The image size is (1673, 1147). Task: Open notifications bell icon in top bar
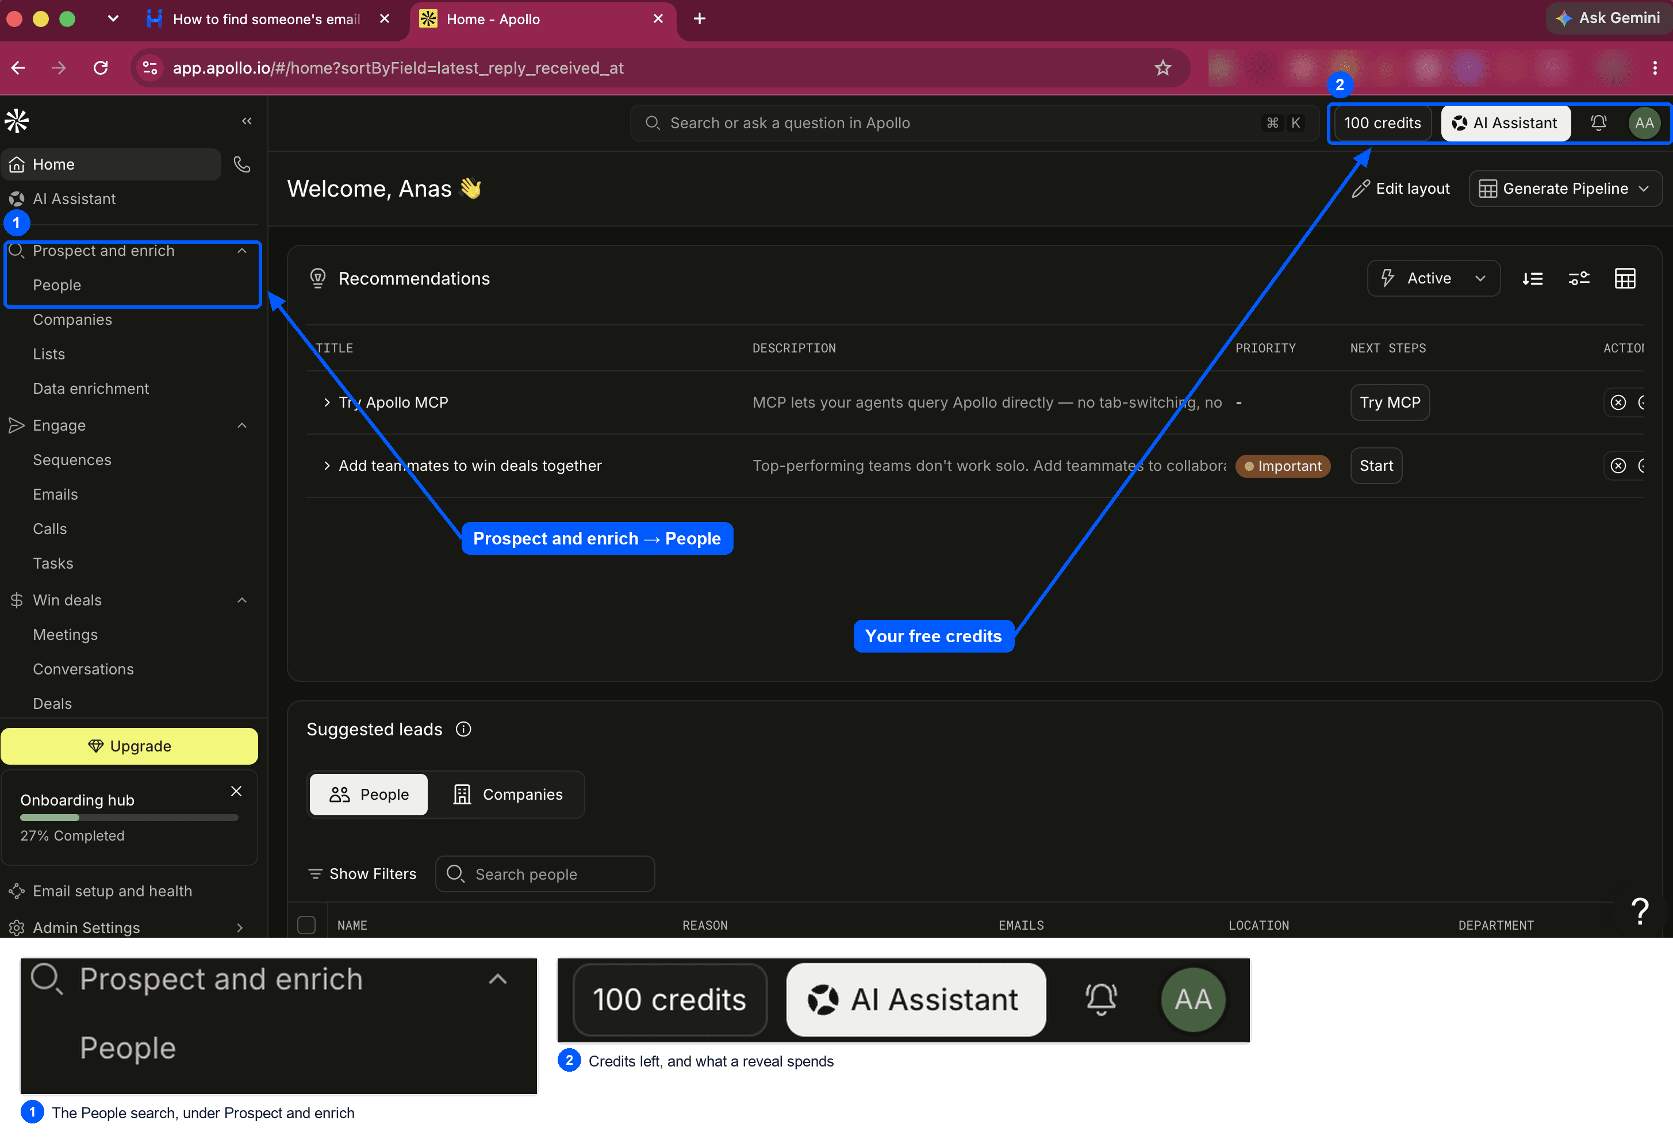coord(1598,123)
